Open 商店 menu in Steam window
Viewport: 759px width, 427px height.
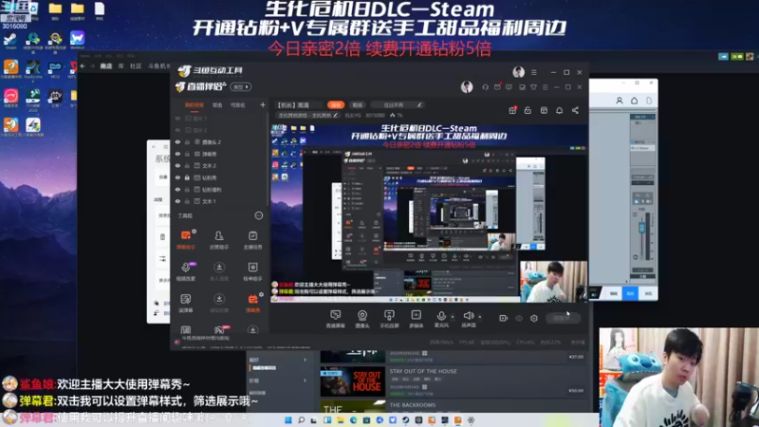106,66
